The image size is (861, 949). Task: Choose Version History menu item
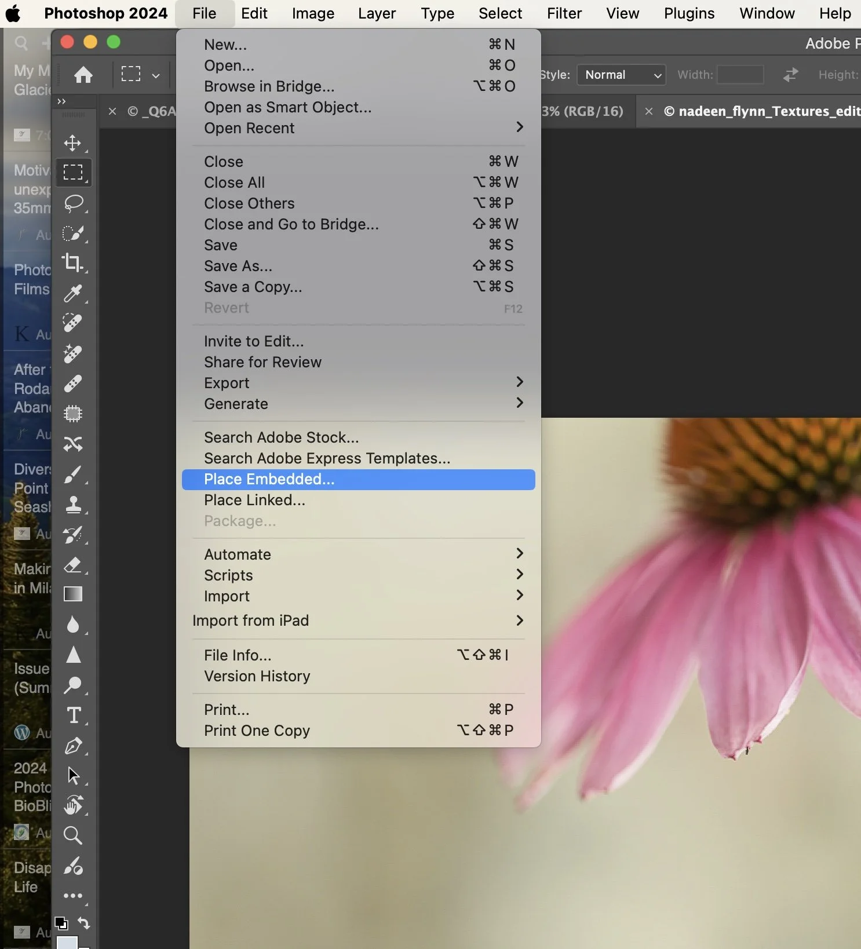[359, 676]
